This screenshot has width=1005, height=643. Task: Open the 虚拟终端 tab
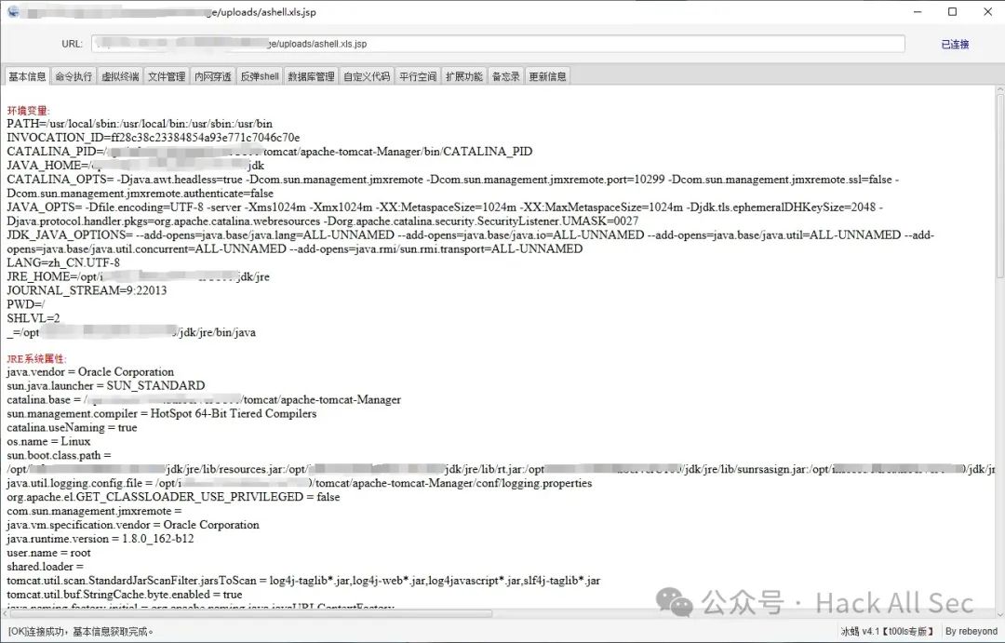[120, 76]
